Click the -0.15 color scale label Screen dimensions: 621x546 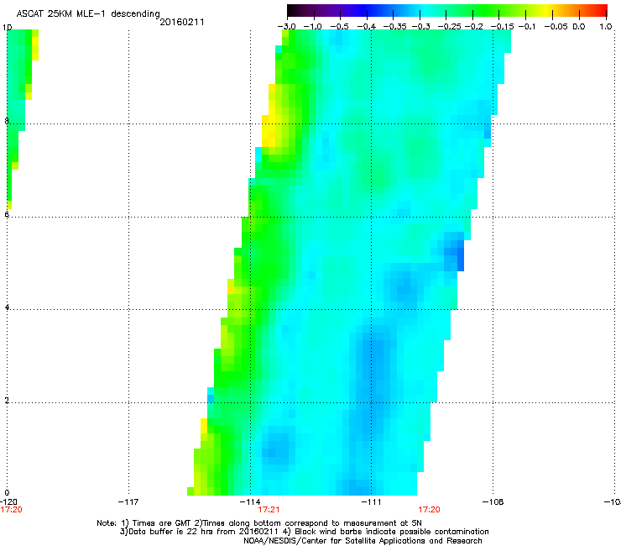click(x=502, y=26)
